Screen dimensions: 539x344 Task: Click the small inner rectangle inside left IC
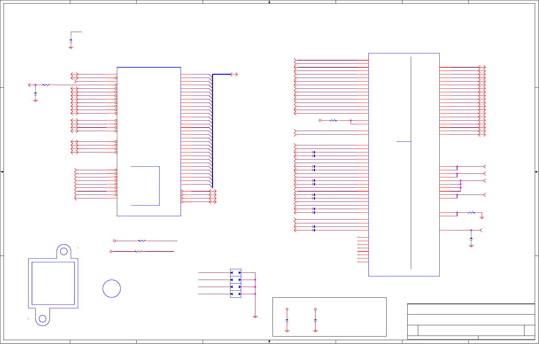145,186
